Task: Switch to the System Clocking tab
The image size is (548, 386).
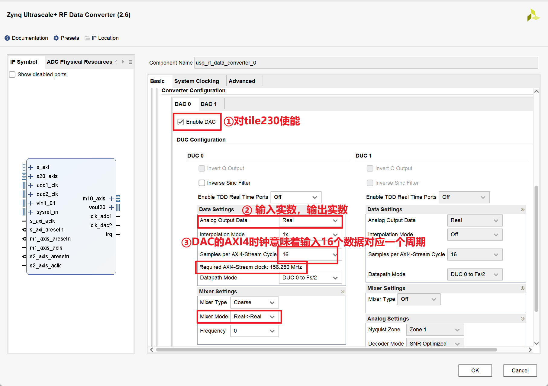Action: pyautogui.click(x=197, y=81)
